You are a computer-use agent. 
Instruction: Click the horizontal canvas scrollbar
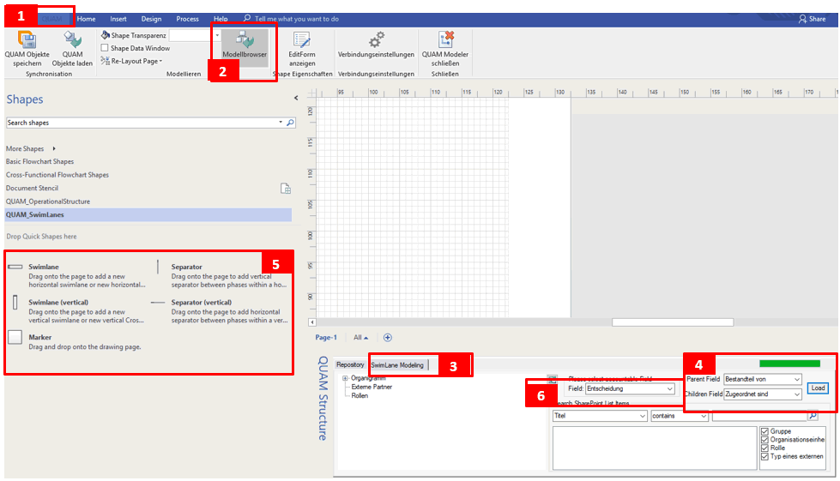coord(672,322)
